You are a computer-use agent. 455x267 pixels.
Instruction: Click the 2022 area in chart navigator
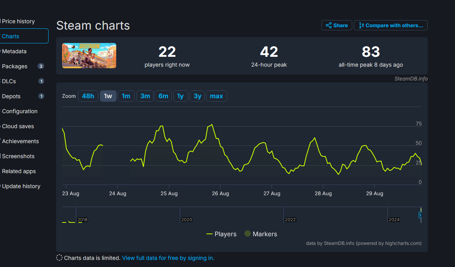[x=290, y=220]
